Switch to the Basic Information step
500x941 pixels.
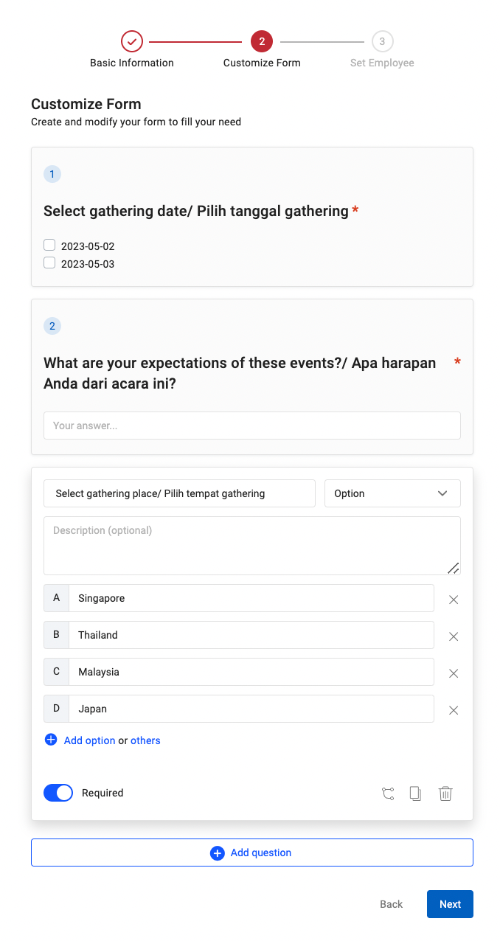tap(132, 63)
